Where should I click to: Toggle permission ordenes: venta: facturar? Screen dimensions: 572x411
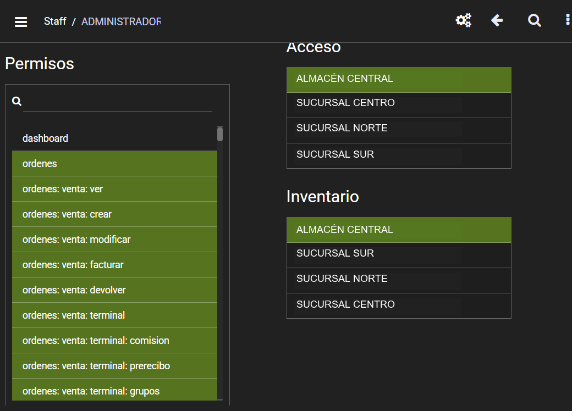(114, 264)
